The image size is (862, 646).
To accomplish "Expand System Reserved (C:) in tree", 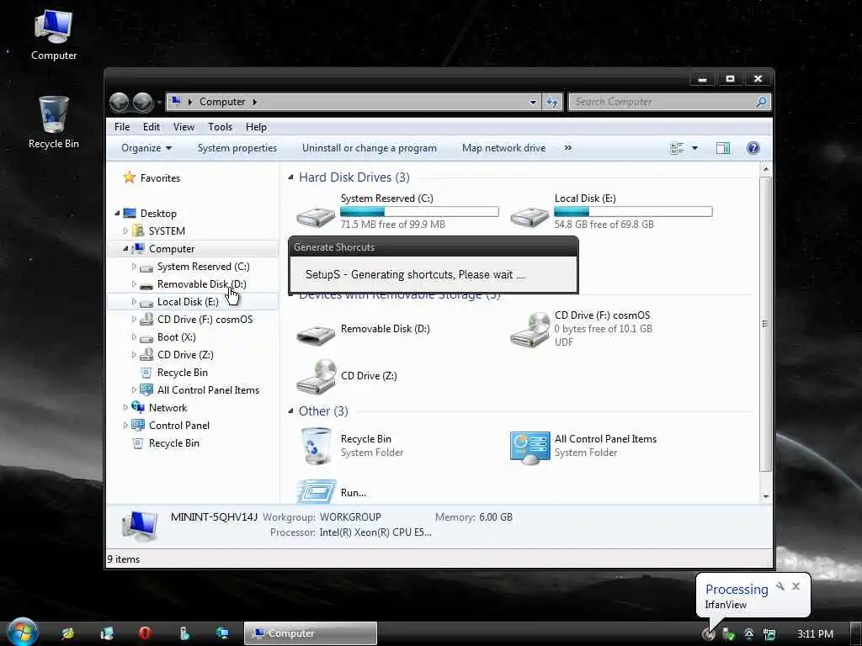I will click(x=134, y=267).
